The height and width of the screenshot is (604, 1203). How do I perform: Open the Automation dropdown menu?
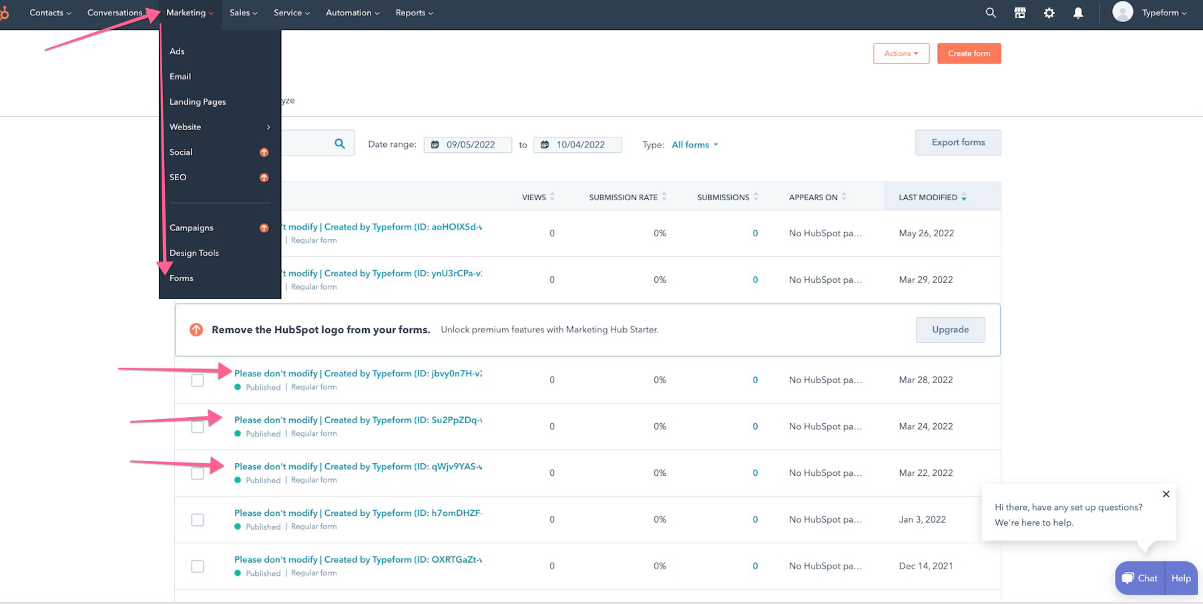[x=352, y=13]
